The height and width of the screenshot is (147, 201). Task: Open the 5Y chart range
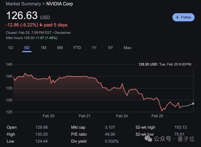pyautogui.click(x=111, y=48)
